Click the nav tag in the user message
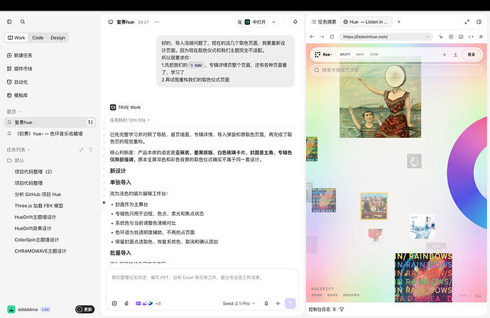Screen dimensions: 490x318 click(197, 65)
